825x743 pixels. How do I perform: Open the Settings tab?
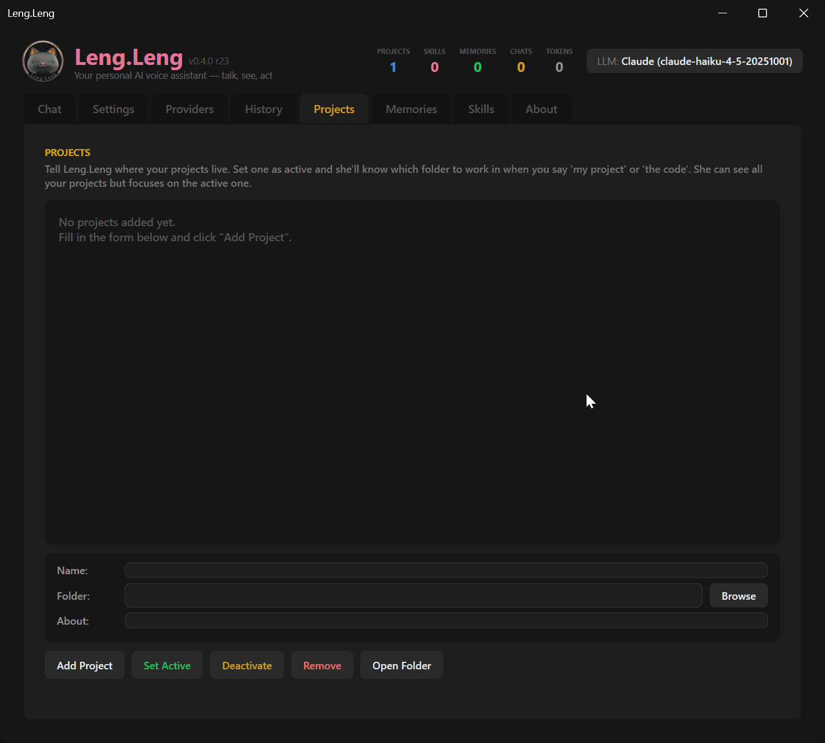113,109
